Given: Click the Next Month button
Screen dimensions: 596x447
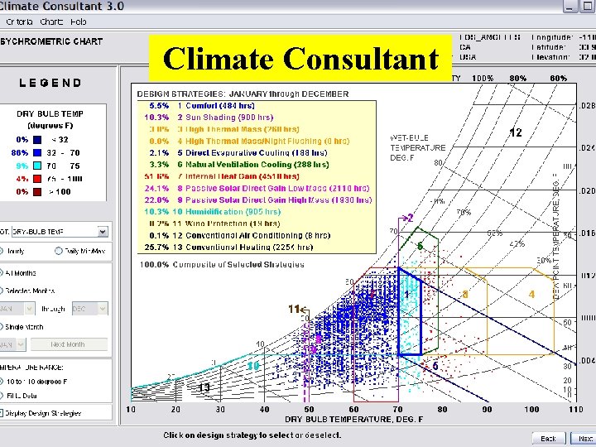Looking at the screenshot, I should (x=69, y=344).
